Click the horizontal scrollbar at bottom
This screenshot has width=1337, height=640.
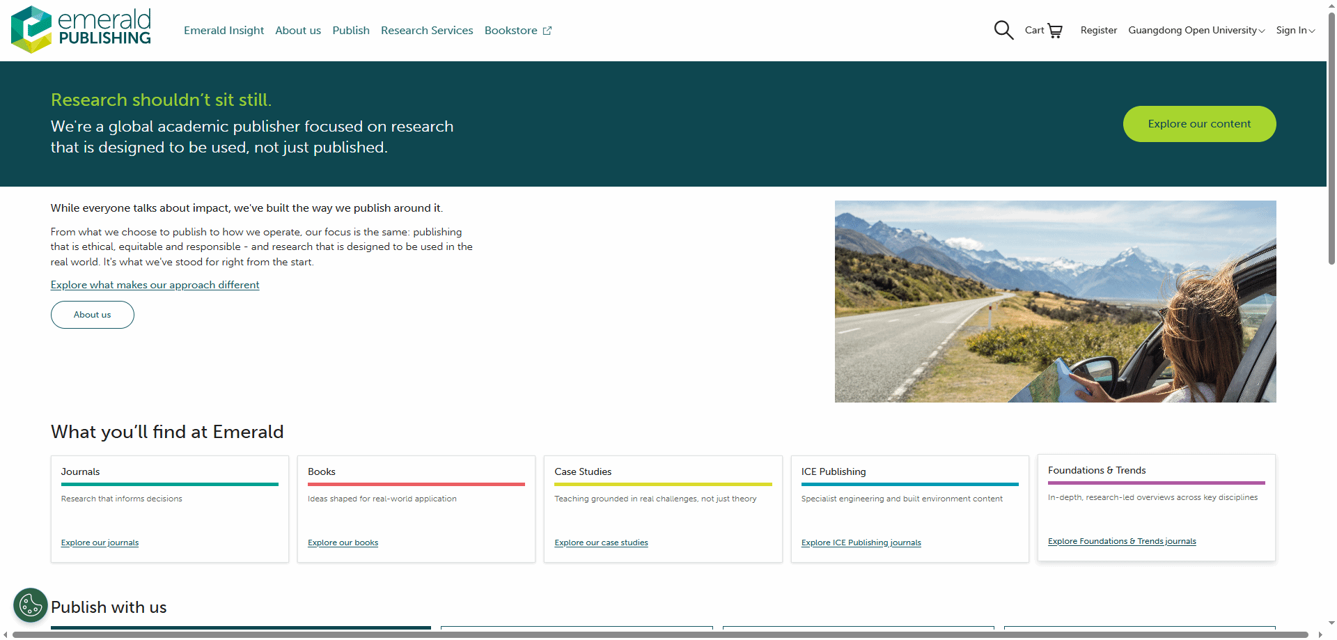[x=659, y=634]
